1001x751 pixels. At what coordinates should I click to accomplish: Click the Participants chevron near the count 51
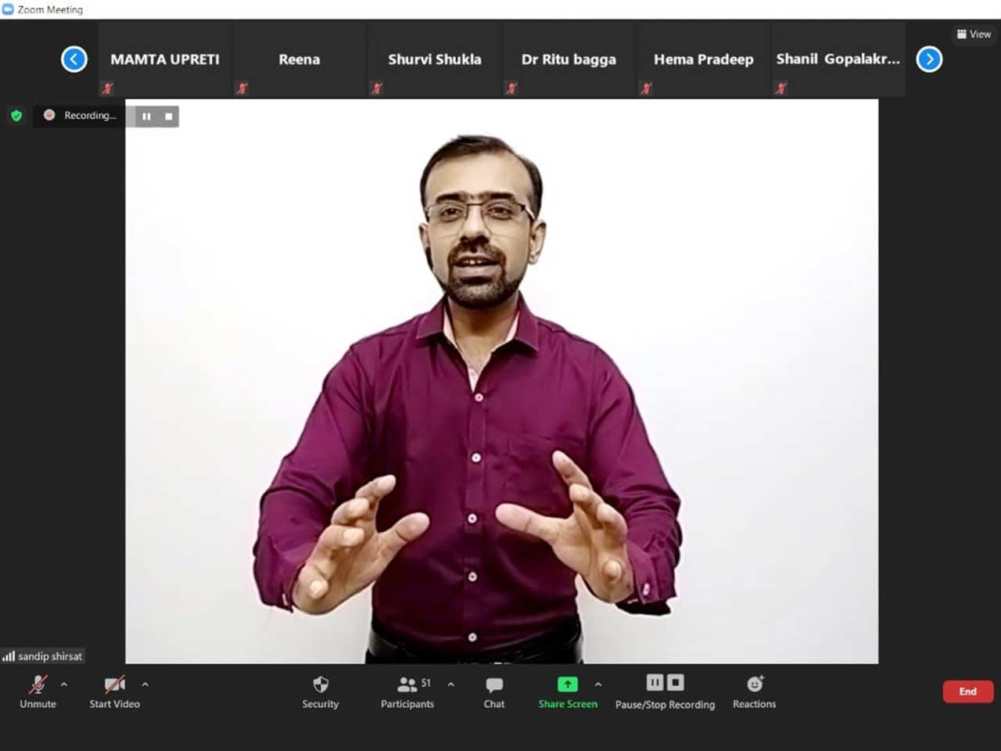pyautogui.click(x=450, y=684)
